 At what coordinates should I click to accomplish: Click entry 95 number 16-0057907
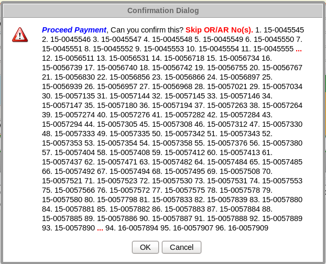193,228
